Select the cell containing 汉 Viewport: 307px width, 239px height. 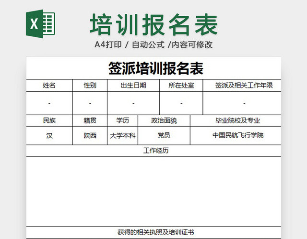click(49, 136)
